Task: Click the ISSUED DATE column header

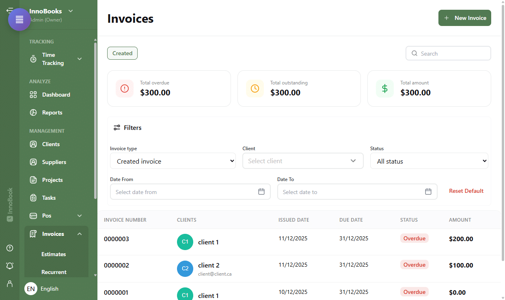Action: click(294, 220)
